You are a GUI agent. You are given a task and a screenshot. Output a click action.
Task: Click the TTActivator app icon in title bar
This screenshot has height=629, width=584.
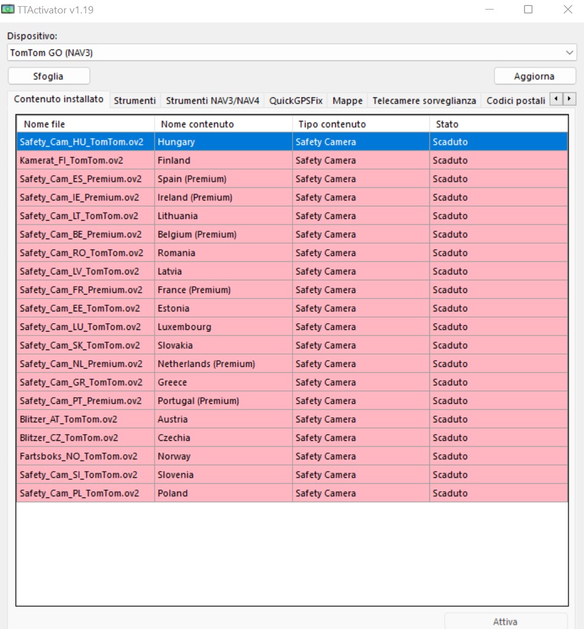click(x=8, y=9)
